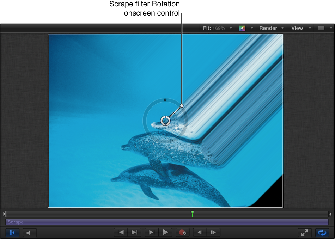Viewport: 335px width, 239px height.
Task: Step forward one frame
Action: click(213, 232)
